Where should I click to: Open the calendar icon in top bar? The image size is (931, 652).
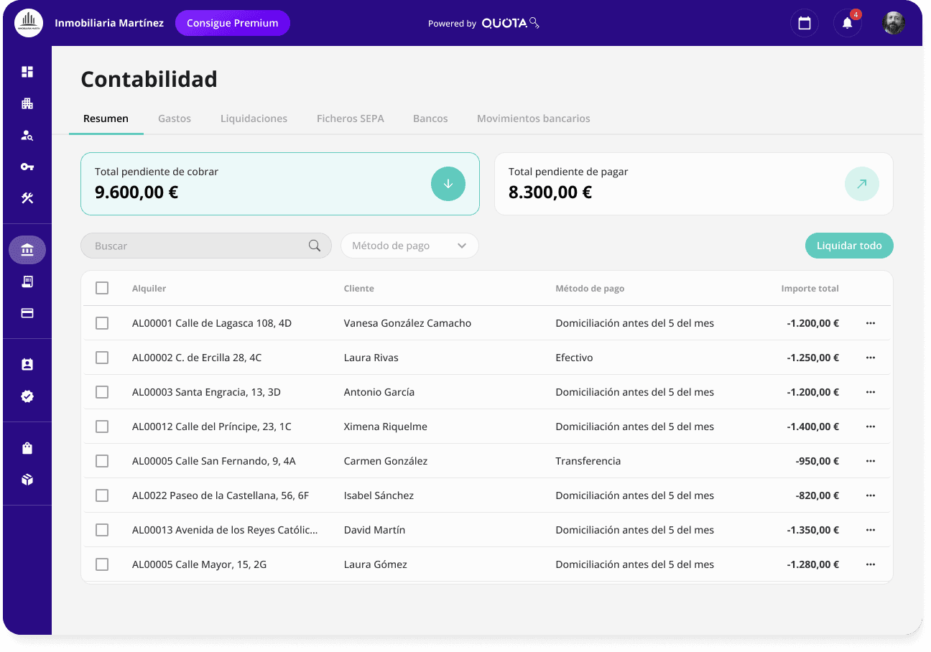point(805,23)
